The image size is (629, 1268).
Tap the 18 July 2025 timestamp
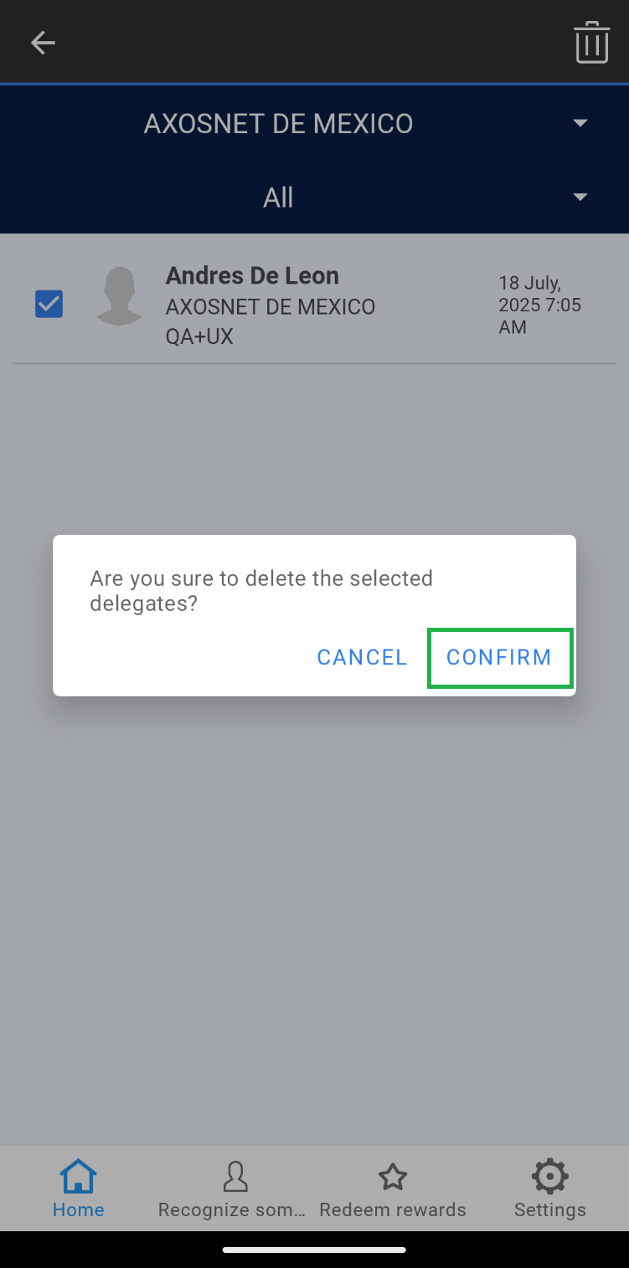(539, 305)
